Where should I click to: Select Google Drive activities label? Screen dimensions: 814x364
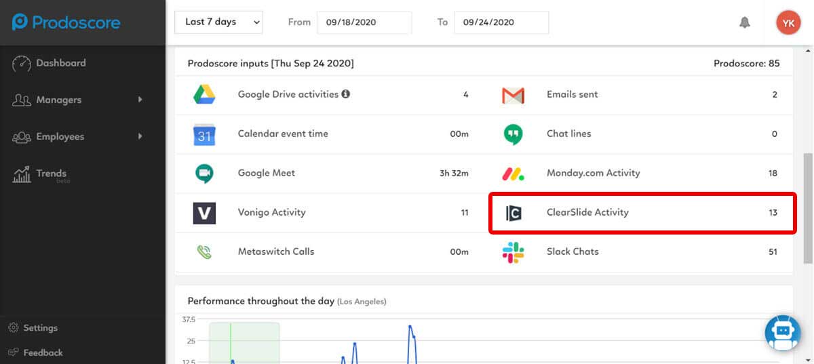coord(288,94)
